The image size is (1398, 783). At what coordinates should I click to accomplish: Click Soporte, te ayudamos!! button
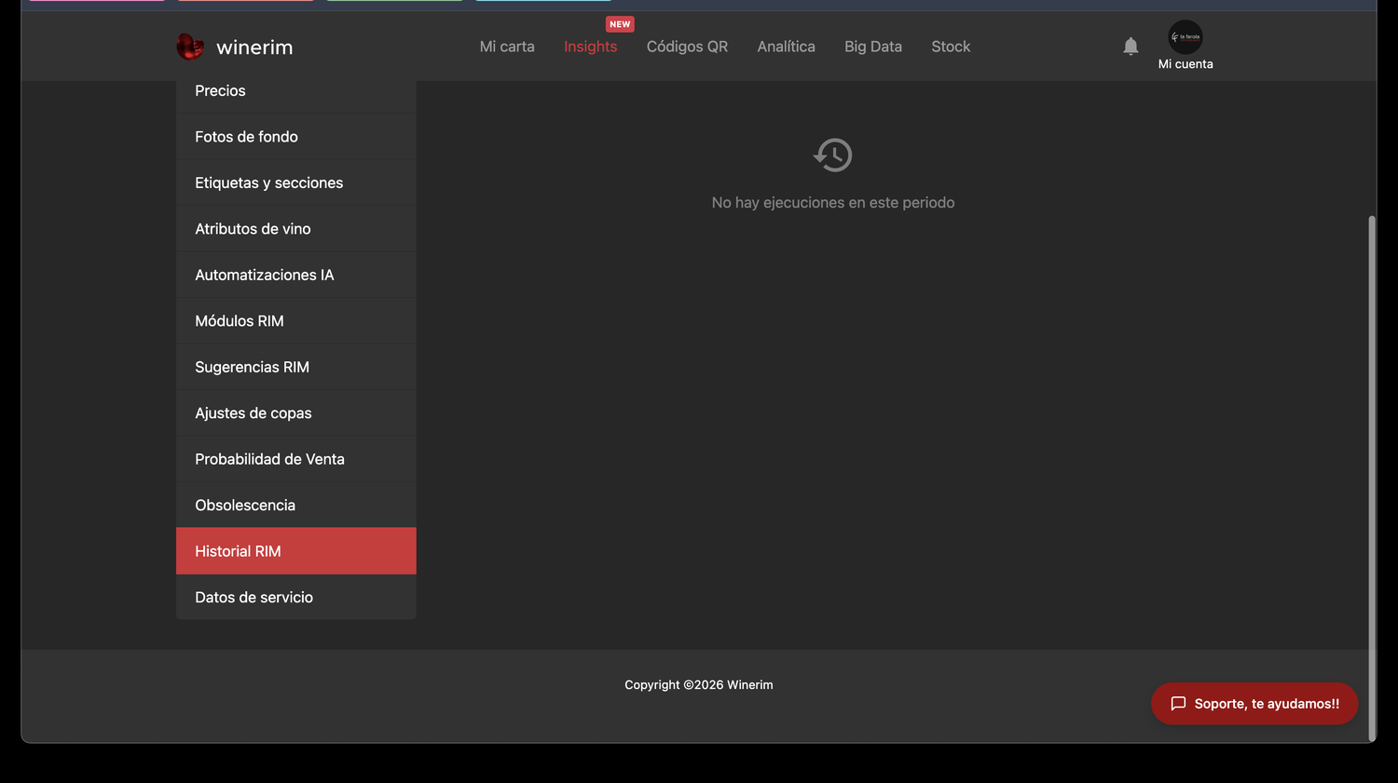point(1254,704)
